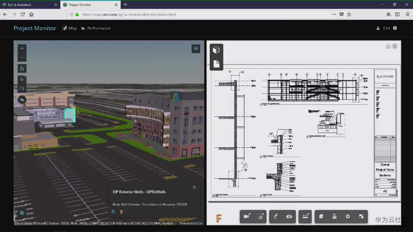The image size is (413, 232).
Task: Click the map tool icon at bottom-left
Action: tap(22, 213)
